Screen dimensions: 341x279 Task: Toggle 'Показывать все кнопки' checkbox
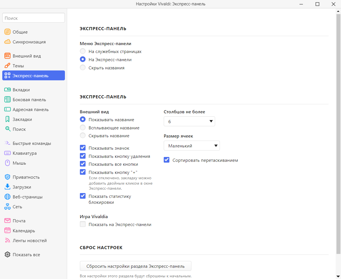pos(83,164)
